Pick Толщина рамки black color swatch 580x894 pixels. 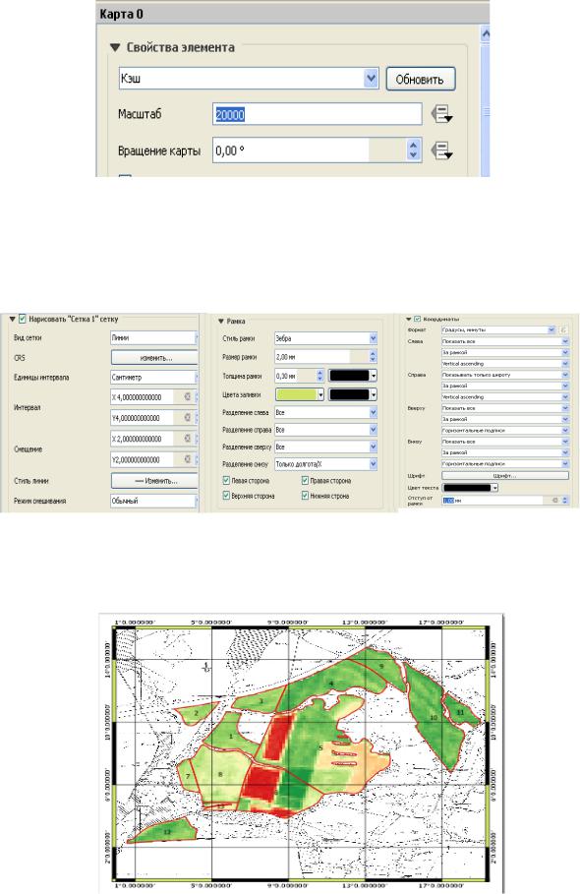(353, 376)
